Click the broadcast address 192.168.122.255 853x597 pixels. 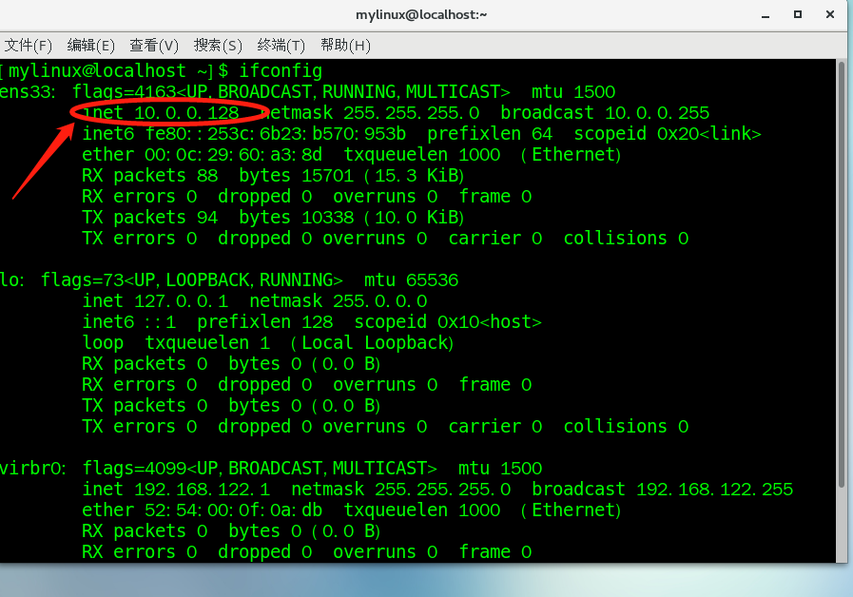(x=715, y=489)
